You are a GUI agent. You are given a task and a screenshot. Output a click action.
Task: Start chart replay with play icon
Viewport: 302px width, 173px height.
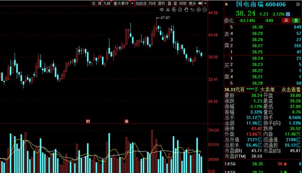point(174,9)
